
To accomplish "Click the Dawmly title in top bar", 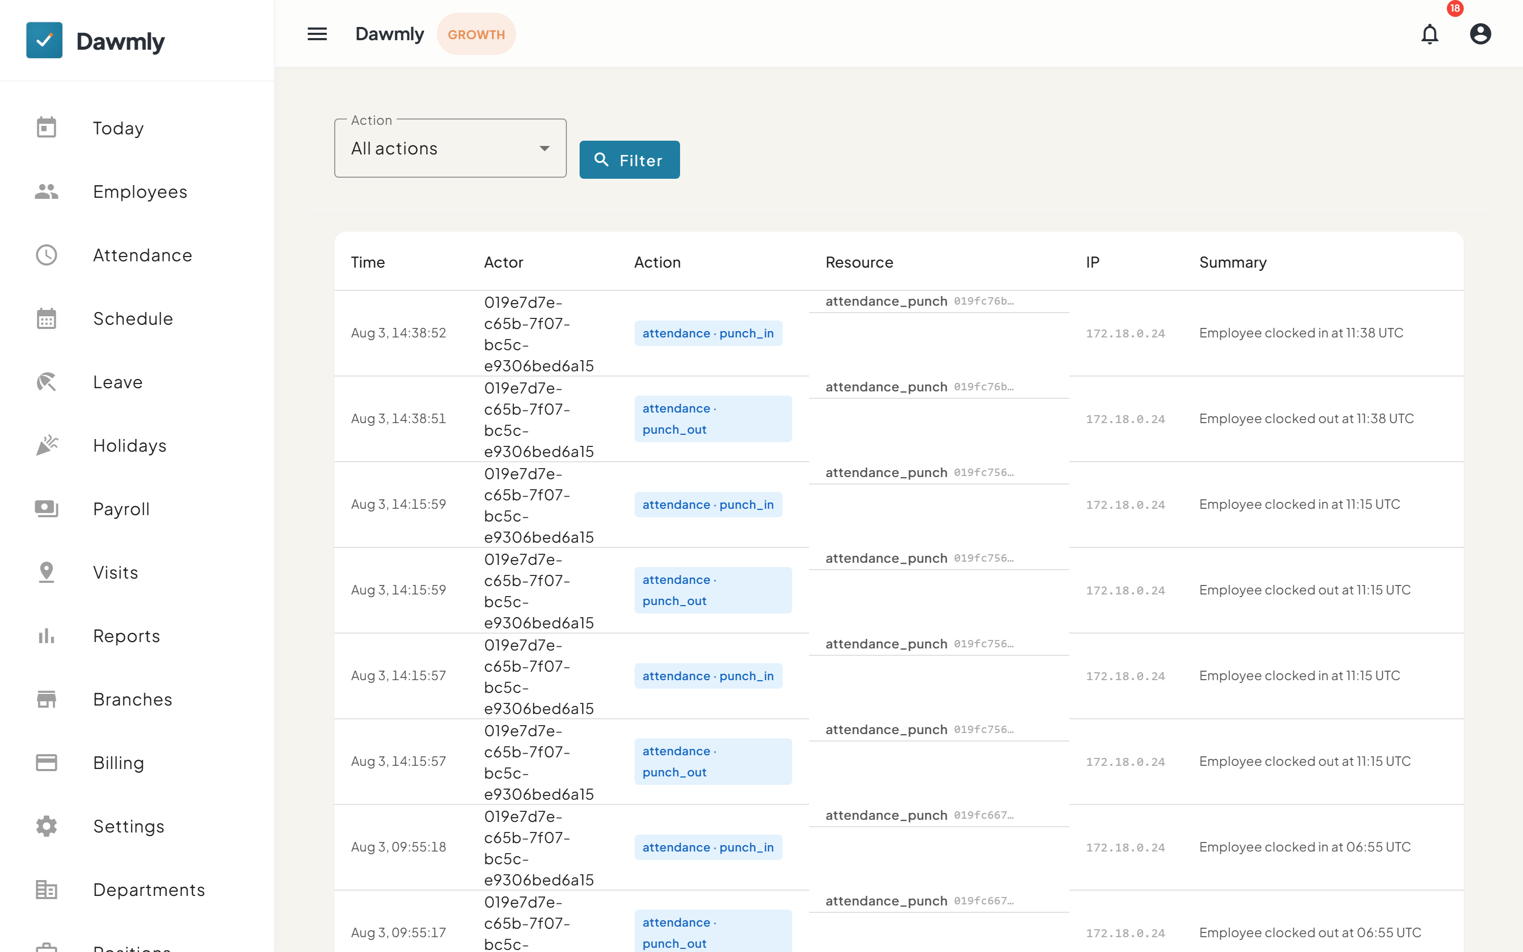I will pyautogui.click(x=390, y=34).
